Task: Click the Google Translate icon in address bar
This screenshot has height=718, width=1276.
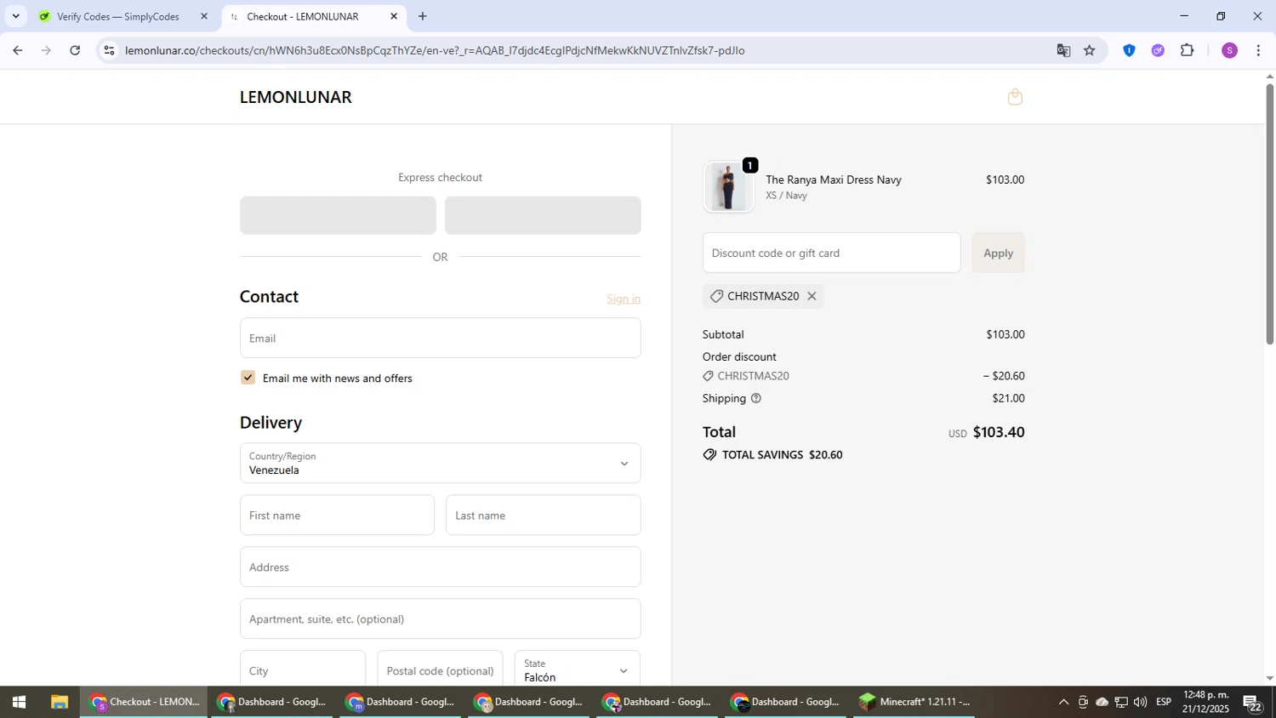Action: coord(1063,50)
